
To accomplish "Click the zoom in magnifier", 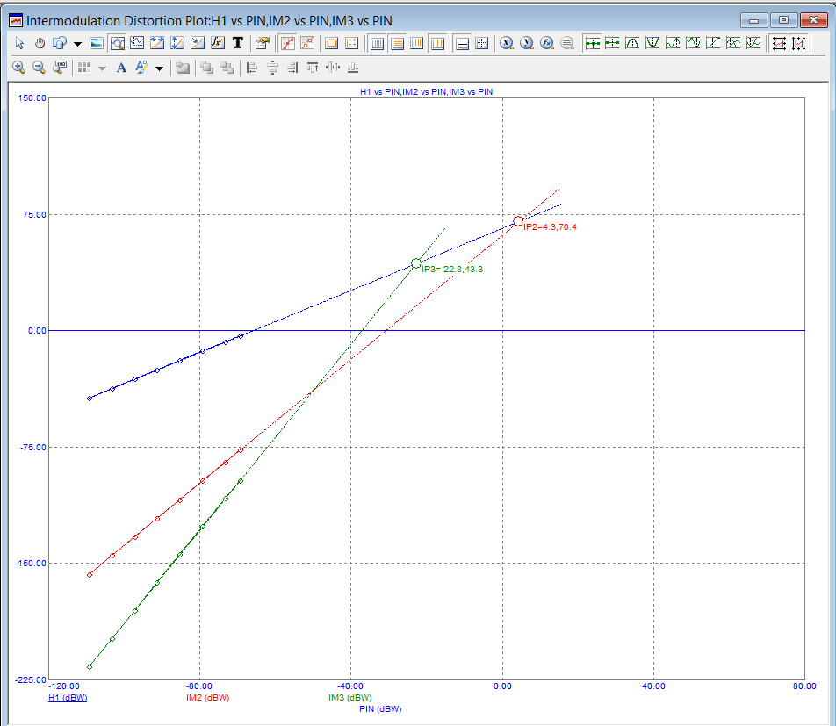I will (18, 68).
